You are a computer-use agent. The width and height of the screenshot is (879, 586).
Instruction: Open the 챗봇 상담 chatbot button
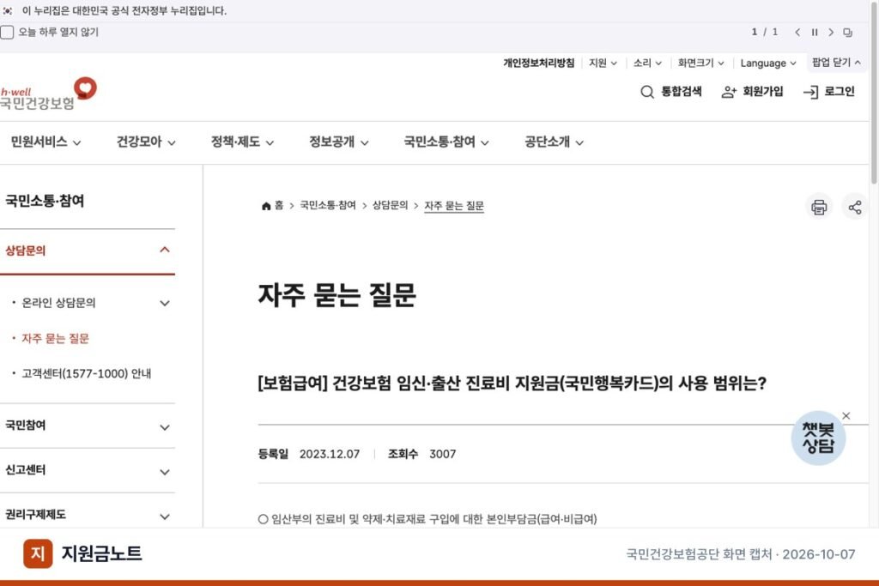(818, 438)
